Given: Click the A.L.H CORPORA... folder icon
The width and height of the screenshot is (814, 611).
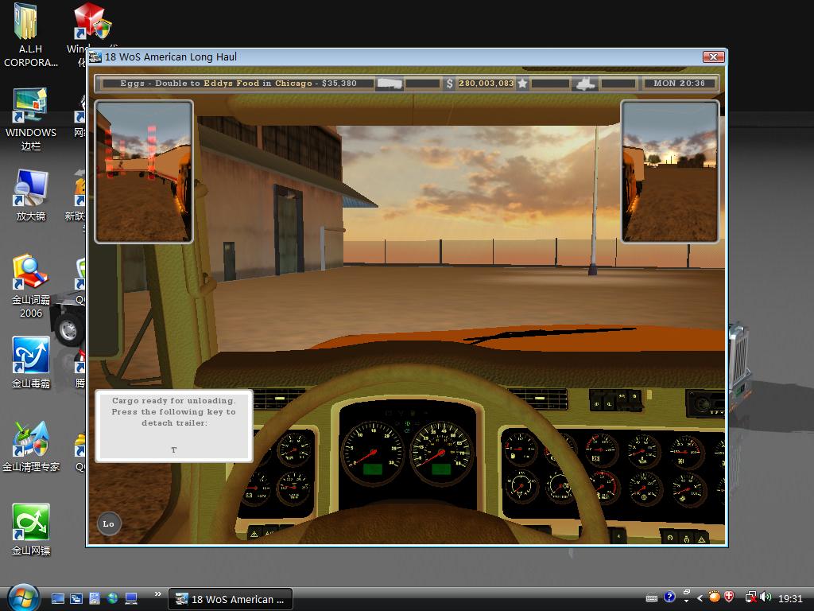Looking at the screenshot, I should (31, 35).
